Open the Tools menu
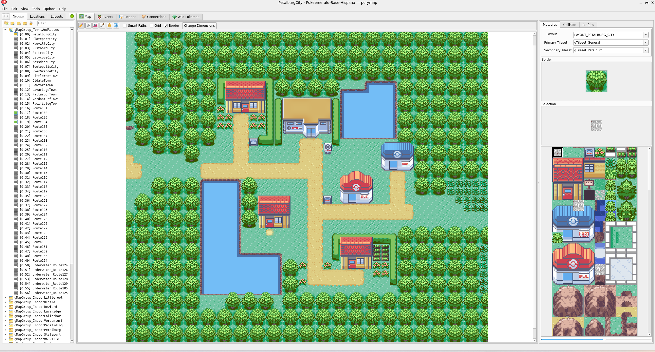This screenshot has height=352, width=655. [x=36, y=9]
